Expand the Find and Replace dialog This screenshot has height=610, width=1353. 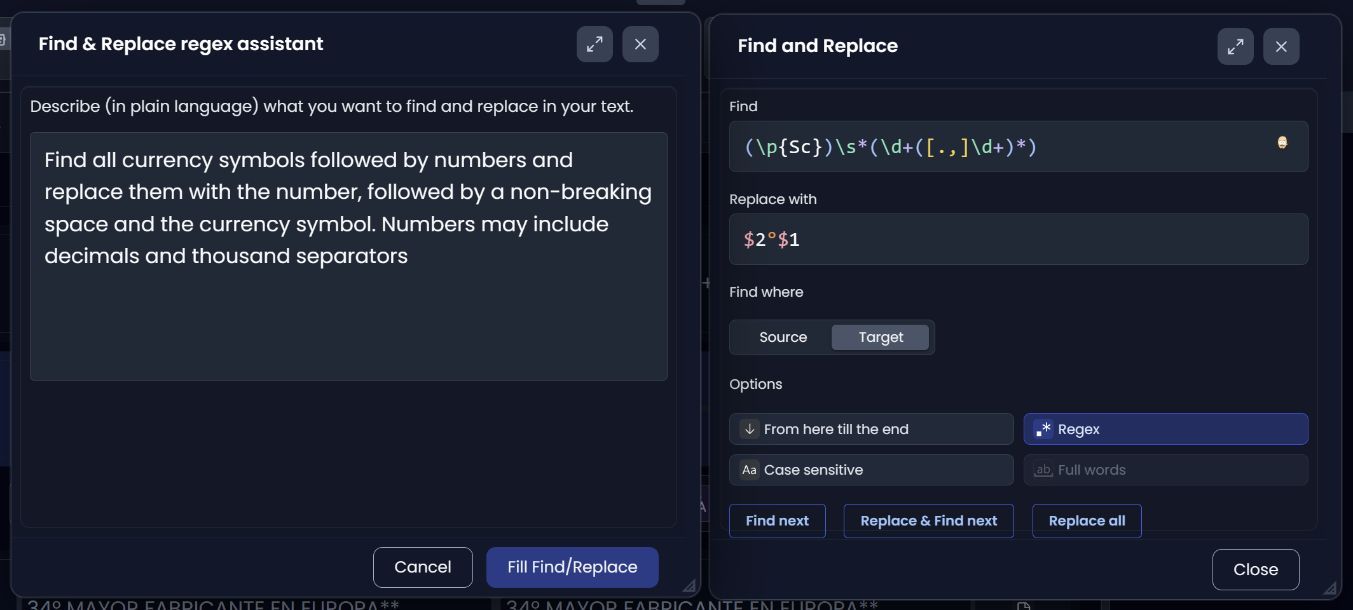tap(1235, 46)
